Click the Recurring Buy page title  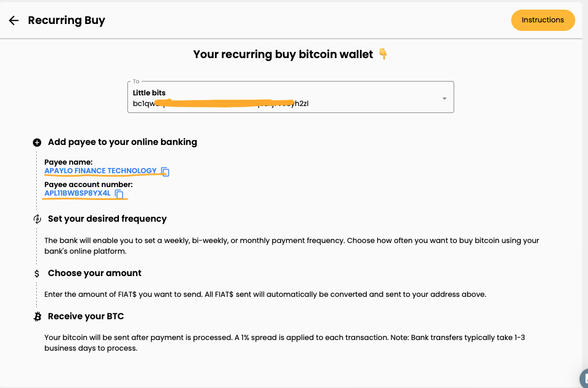click(67, 20)
